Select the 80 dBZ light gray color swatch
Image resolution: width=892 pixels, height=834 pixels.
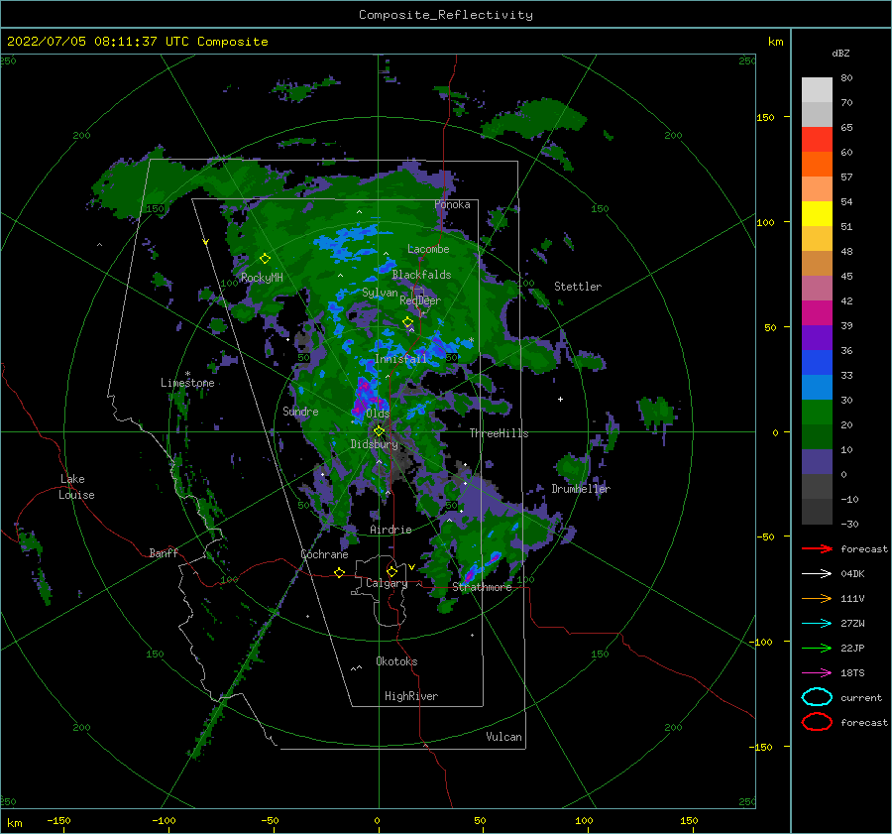coord(817,89)
